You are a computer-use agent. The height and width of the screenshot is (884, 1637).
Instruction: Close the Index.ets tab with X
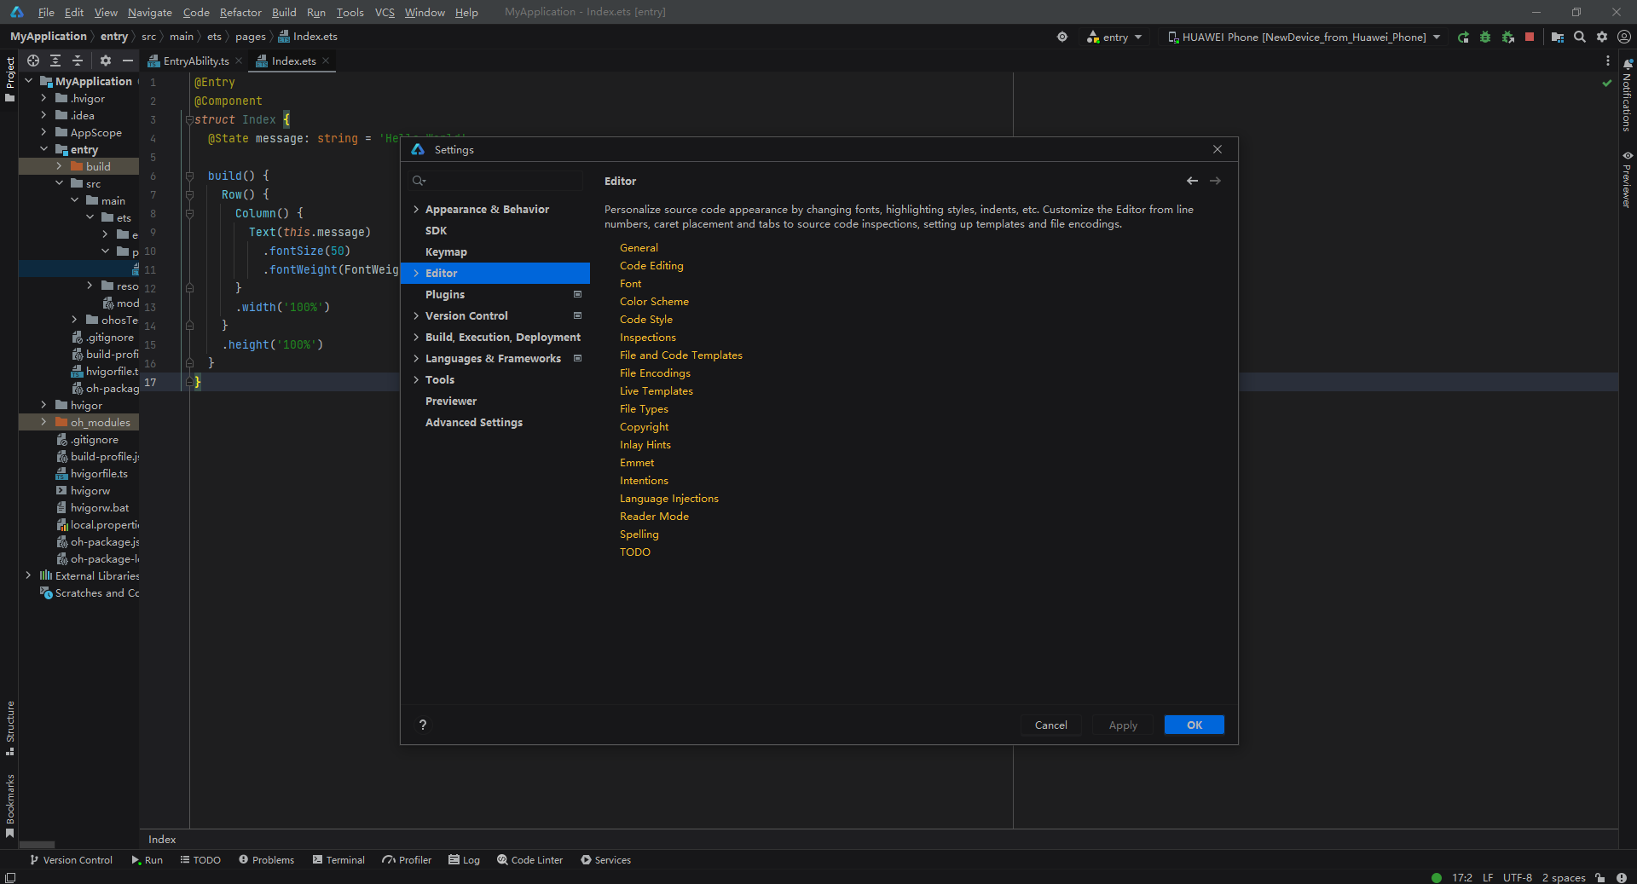click(326, 61)
